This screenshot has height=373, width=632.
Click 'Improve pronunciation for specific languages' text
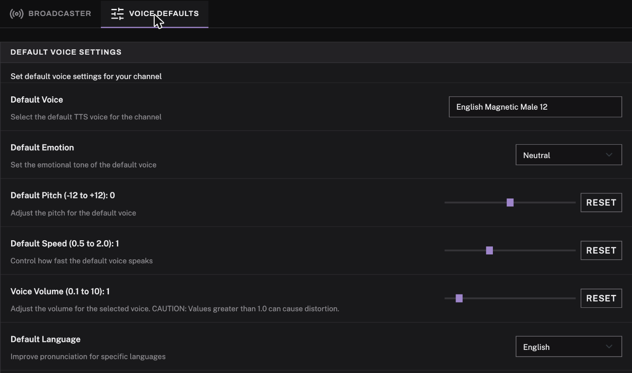pos(88,357)
